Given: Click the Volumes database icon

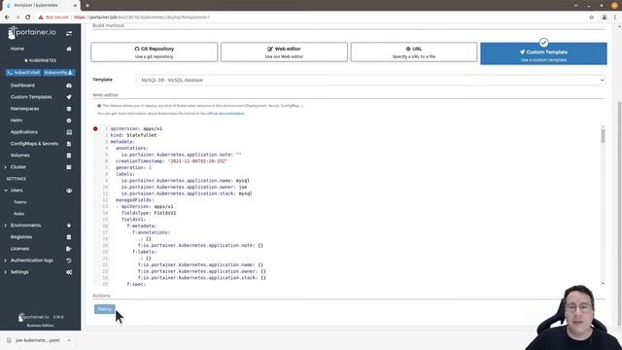Looking at the screenshot, I should coord(69,156).
